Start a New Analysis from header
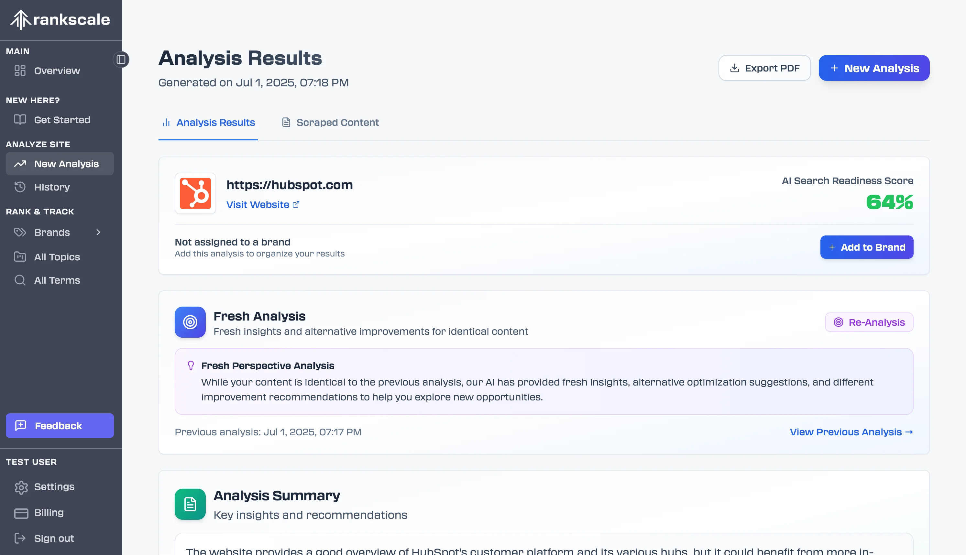 click(x=874, y=68)
